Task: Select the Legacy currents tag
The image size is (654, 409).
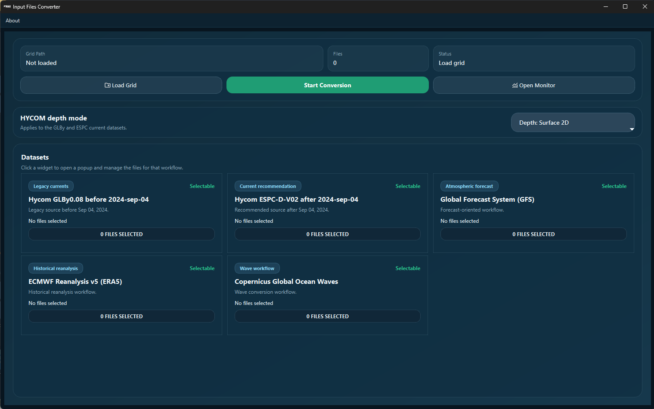Action: coord(51,186)
